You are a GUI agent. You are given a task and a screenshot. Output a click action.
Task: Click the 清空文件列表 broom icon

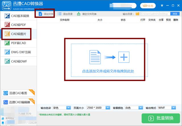tap(78, 14)
